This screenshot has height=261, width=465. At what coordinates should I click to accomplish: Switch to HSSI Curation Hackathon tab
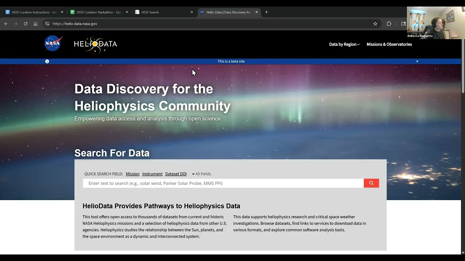(99, 12)
